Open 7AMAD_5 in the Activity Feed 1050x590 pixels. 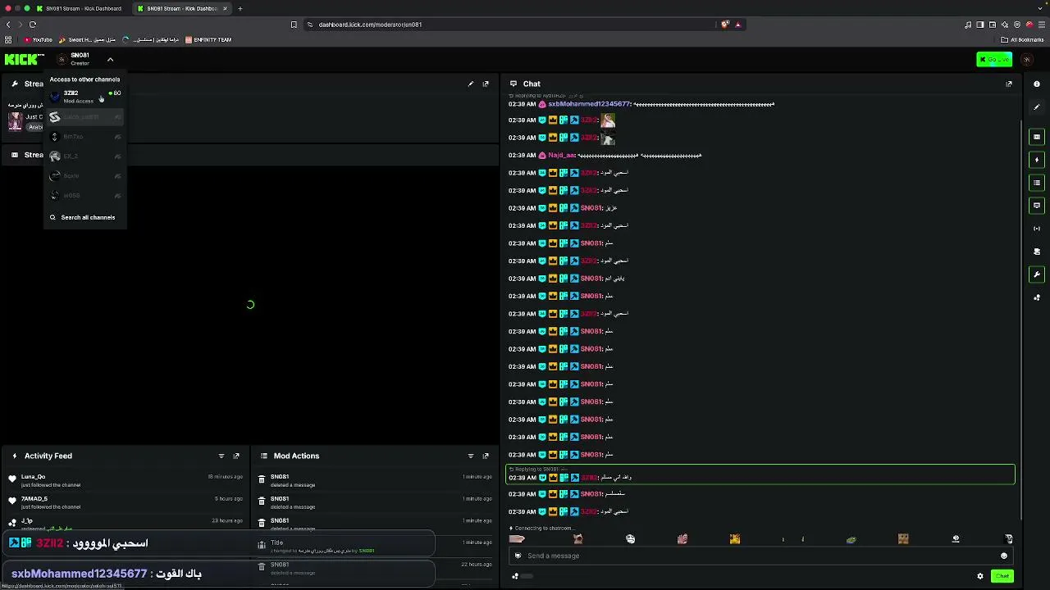34,499
